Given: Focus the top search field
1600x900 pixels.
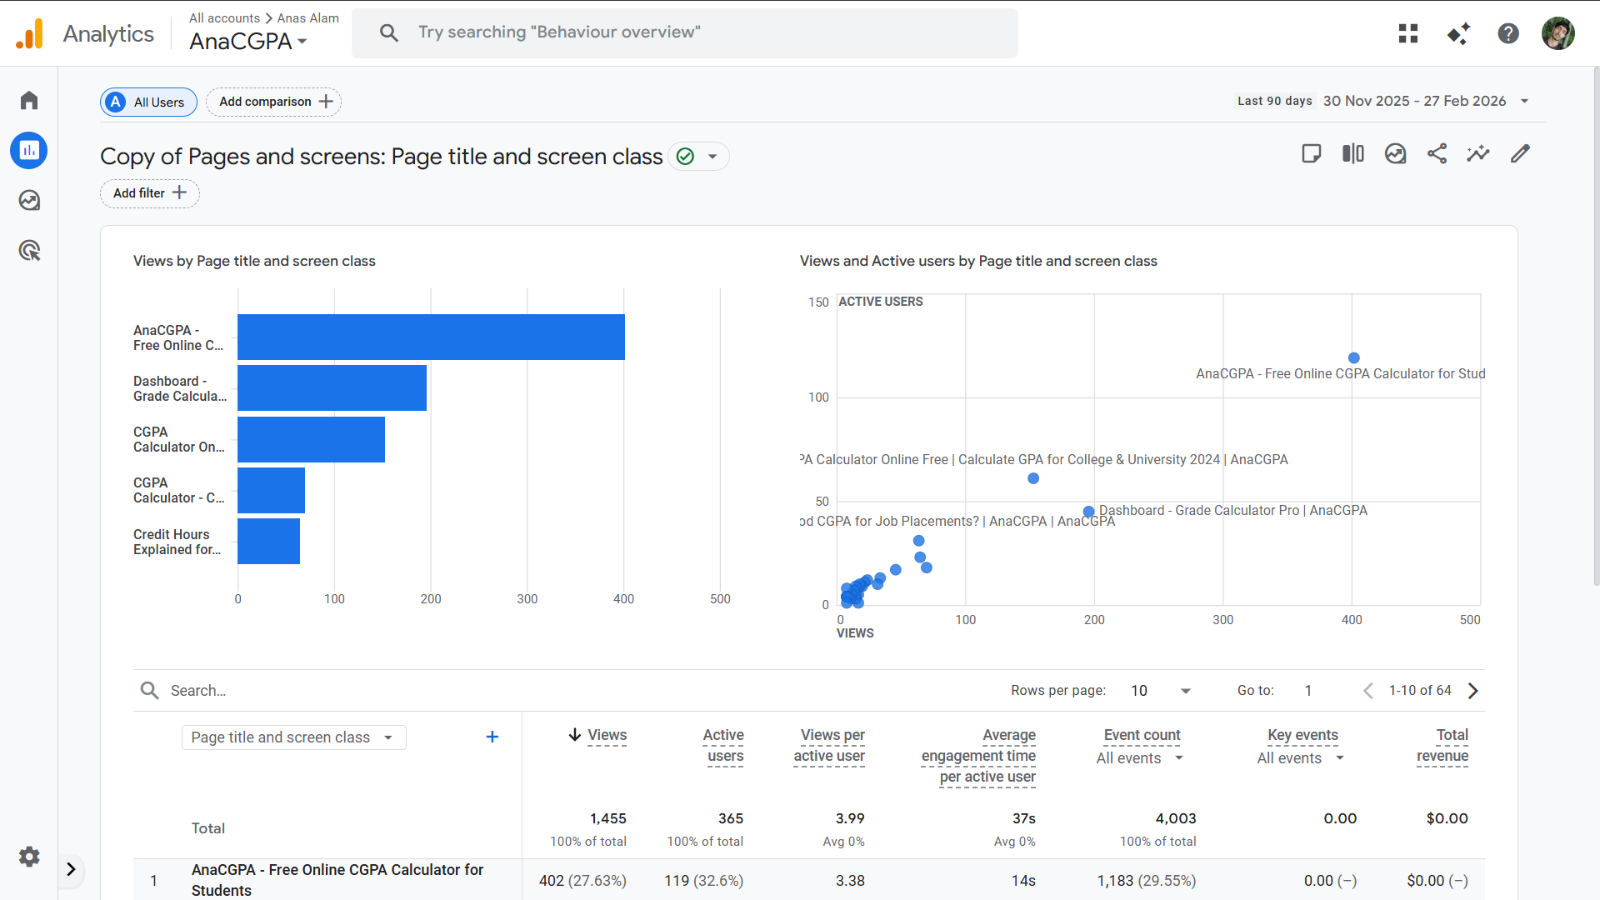Looking at the screenshot, I should (x=685, y=32).
